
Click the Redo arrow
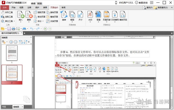(38, 29)
